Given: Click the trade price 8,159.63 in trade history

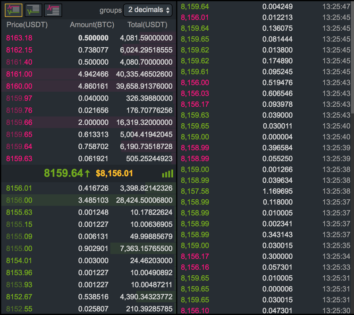Looking at the screenshot, I should tap(195, 115).
